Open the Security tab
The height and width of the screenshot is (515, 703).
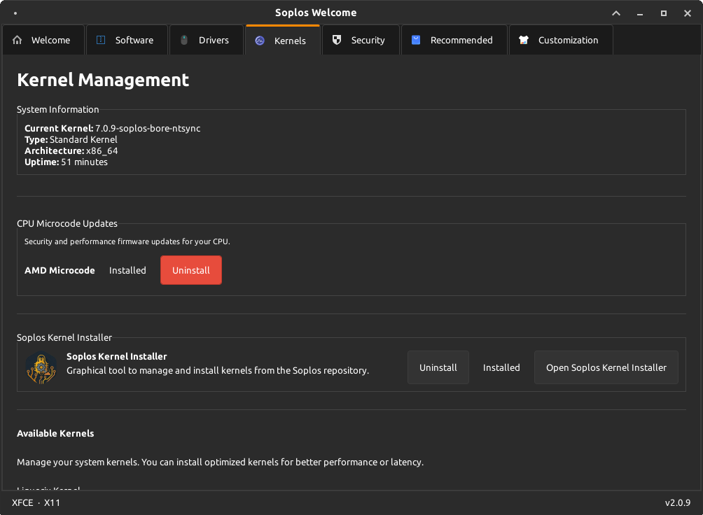[361, 40]
